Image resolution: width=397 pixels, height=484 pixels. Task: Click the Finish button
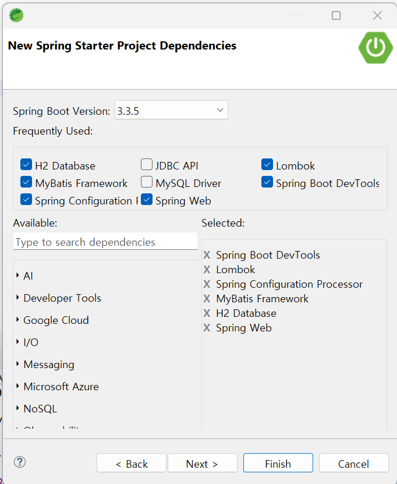278,464
